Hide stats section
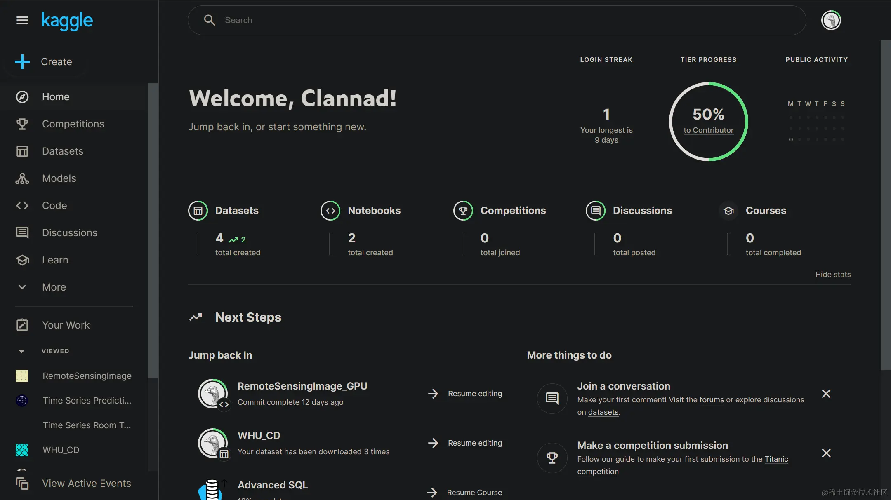This screenshot has height=500, width=891. [833, 275]
